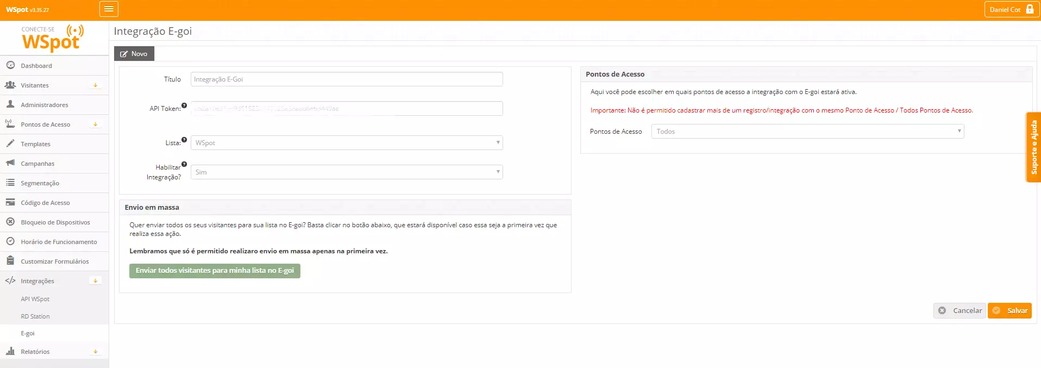Click the Templates pencil icon

10,144
